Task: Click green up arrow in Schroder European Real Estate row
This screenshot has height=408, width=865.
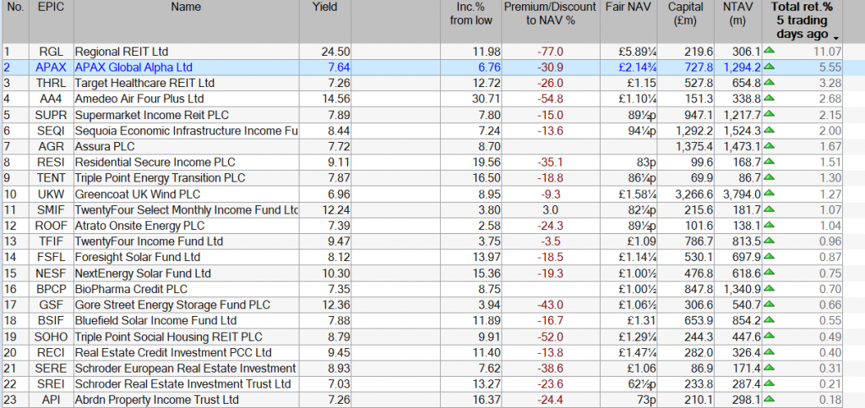Action: click(769, 367)
